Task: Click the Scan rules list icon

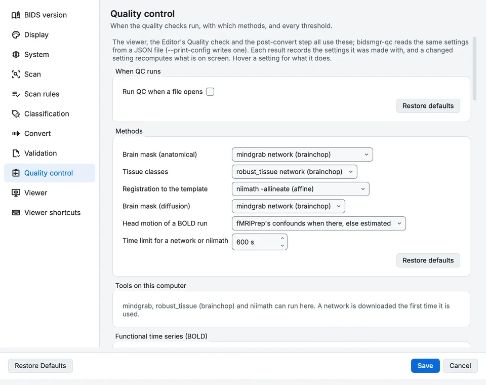Action: 16,94
